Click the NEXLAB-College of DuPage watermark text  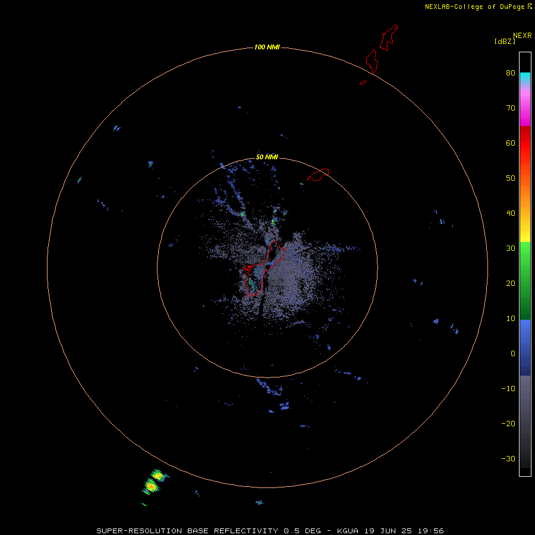click(478, 7)
